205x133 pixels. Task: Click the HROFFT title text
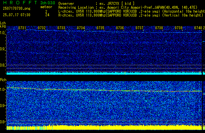(20, 3)
